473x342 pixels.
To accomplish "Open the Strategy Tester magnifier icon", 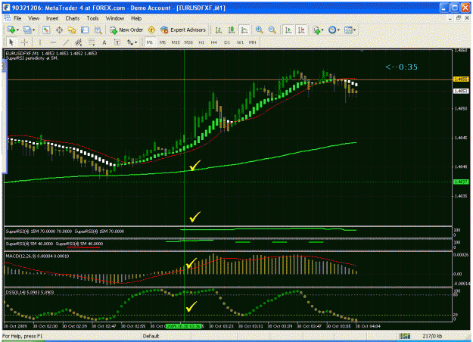I will [x=98, y=30].
